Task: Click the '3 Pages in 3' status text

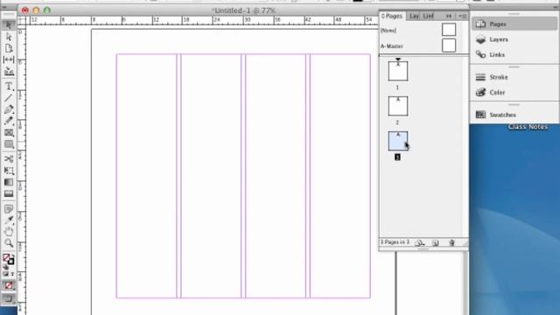Action: click(x=395, y=242)
